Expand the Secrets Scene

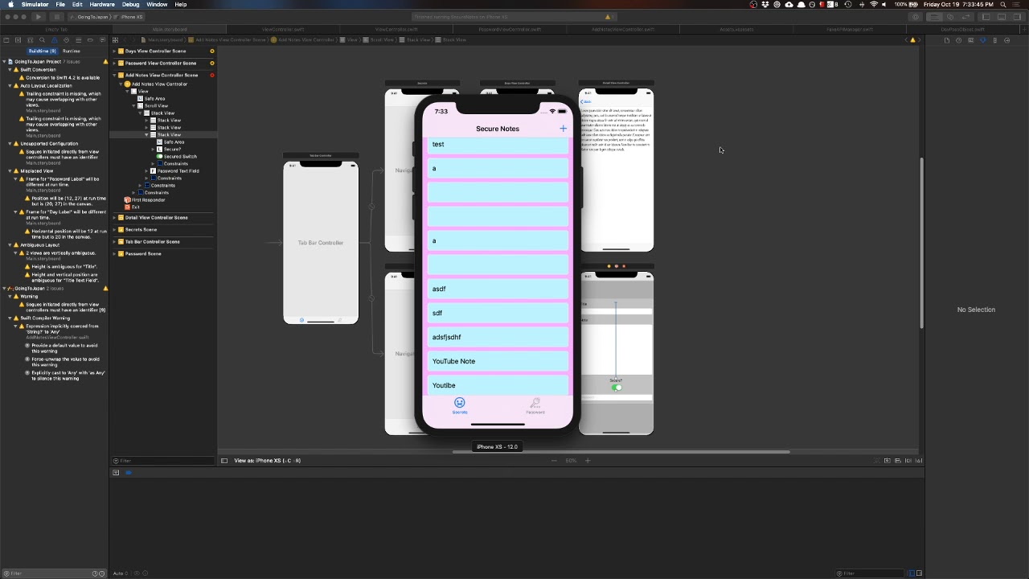pyautogui.click(x=114, y=230)
